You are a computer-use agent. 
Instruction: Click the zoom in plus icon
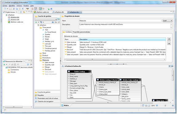tap(173, 105)
